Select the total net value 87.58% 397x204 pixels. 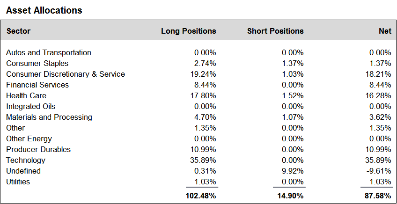[x=378, y=196]
